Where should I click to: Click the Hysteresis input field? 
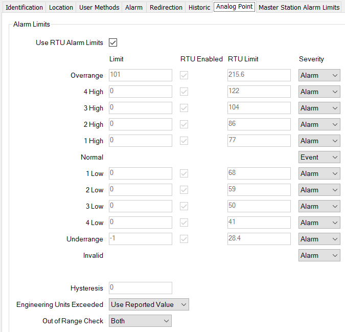click(141, 288)
